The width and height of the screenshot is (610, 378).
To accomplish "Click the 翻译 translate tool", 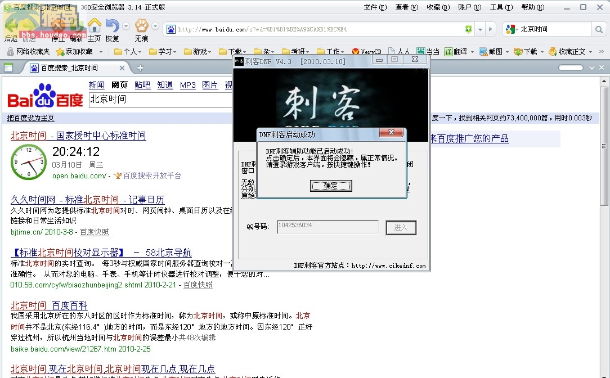I will 456,51.
